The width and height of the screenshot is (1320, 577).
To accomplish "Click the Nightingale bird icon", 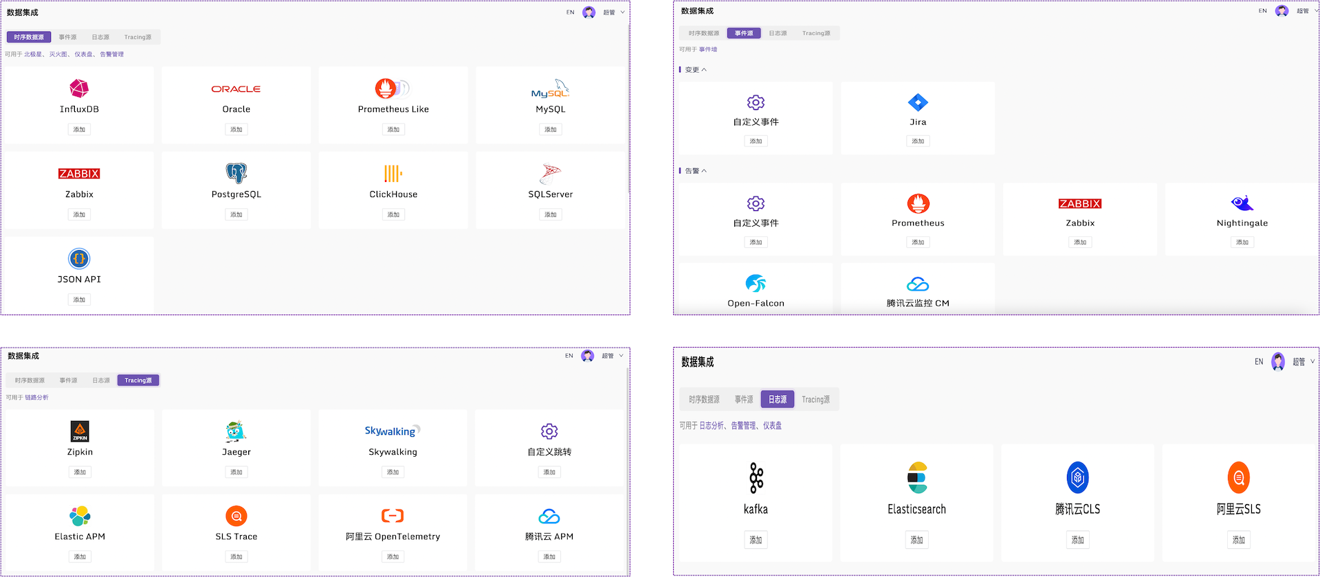I will (x=1242, y=203).
